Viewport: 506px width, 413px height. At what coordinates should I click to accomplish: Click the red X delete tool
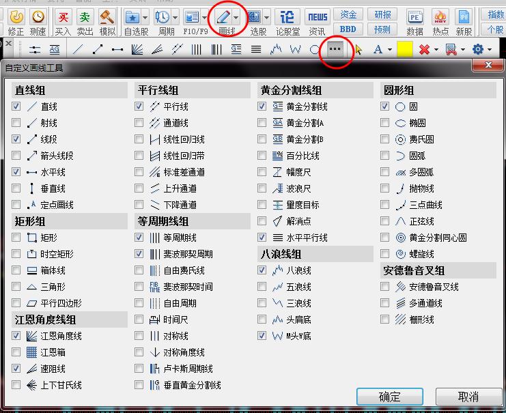[424, 49]
